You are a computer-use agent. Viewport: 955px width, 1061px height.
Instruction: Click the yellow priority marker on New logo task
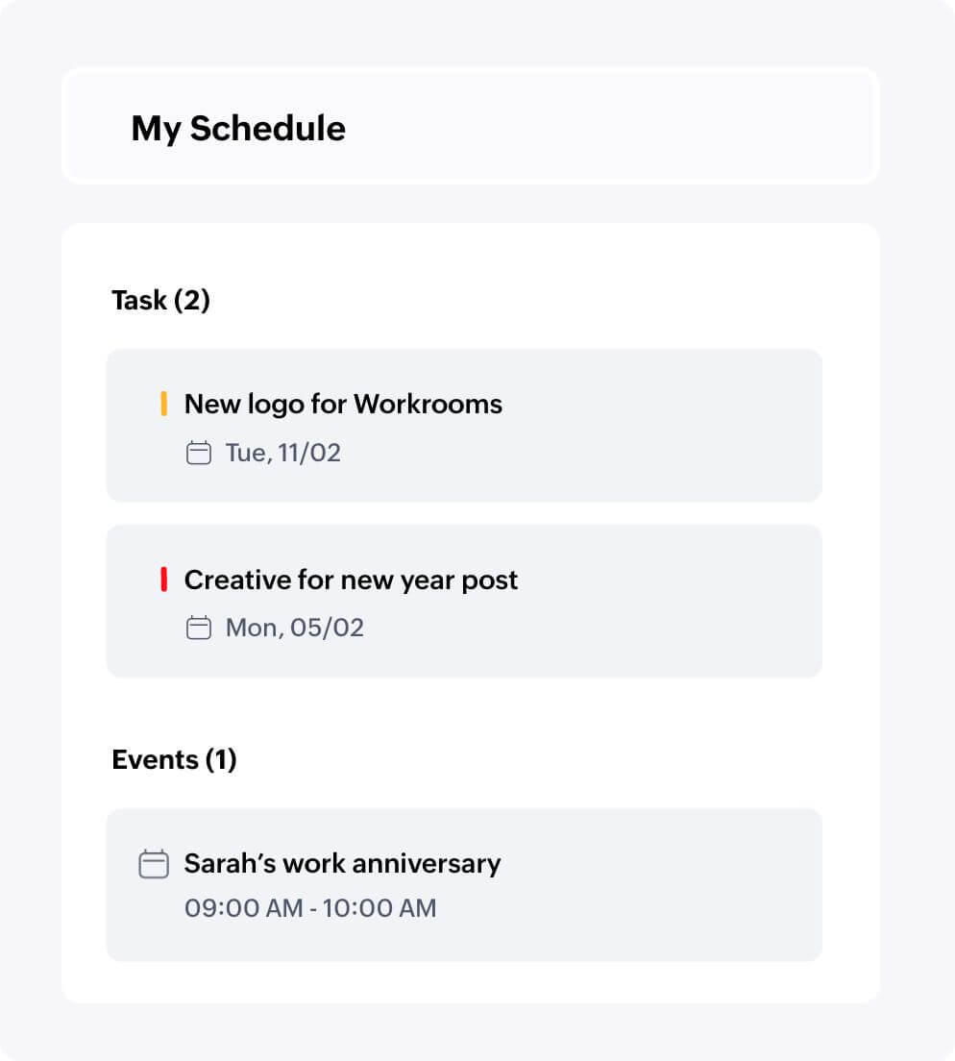coord(165,405)
